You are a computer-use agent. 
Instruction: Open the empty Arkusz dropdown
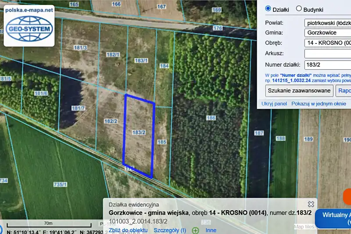coord(327,54)
